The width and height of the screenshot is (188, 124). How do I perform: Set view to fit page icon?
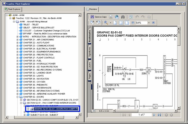(x=121, y=23)
